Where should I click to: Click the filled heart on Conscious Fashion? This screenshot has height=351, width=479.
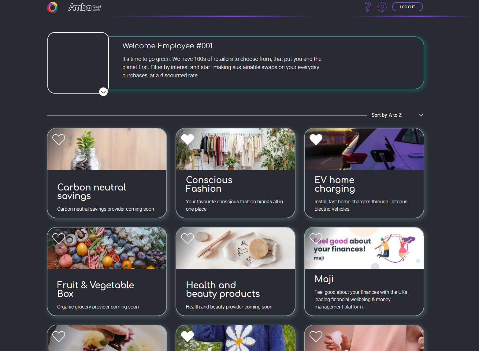pos(187,139)
